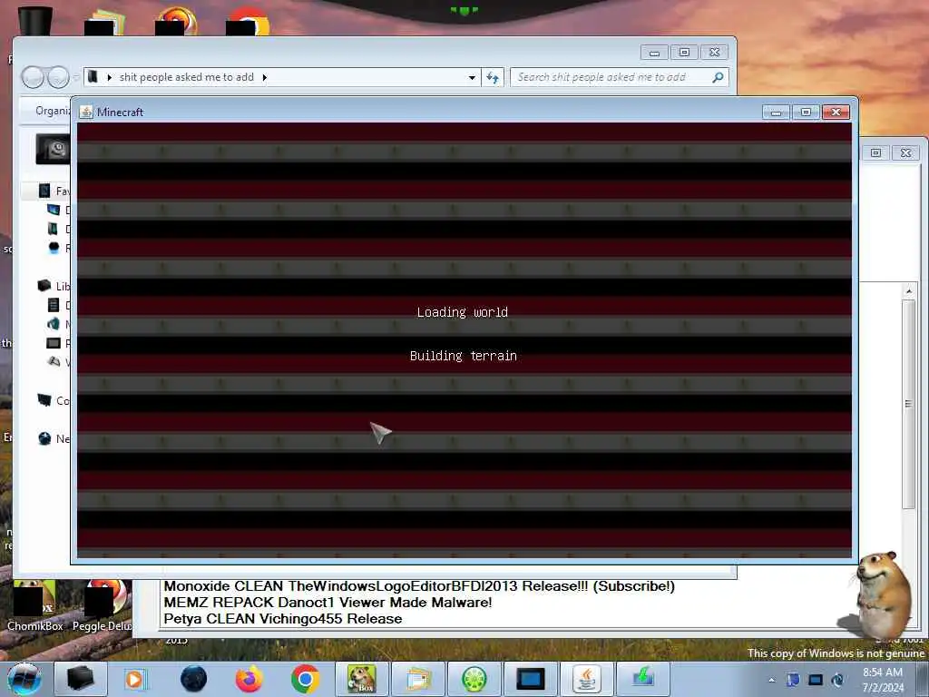
Task: Select Music library icon in sidebar
Action: [54, 324]
